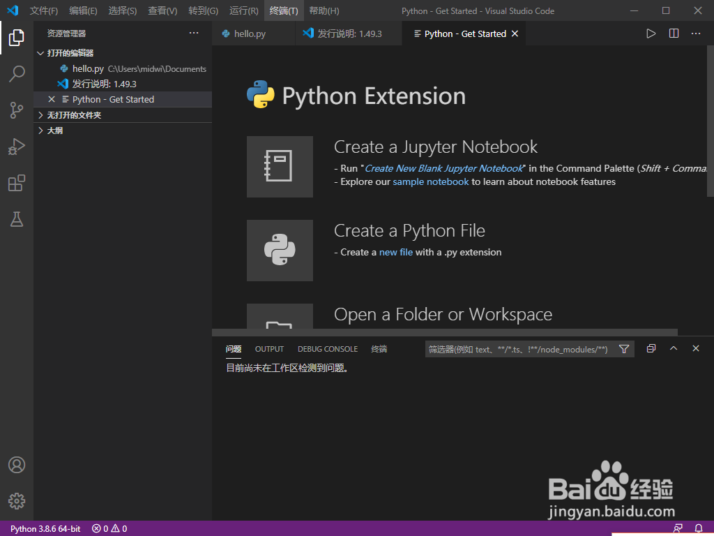The height and width of the screenshot is (536, 714).
Task: Click the Open a Folder or Workspace heading
Action: 443,315
